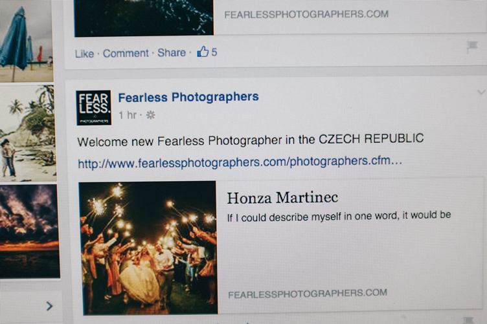Click the gear privacy icon beside 1 hr
This screenshot has width=487, height=324.
(x=151, y=115)
